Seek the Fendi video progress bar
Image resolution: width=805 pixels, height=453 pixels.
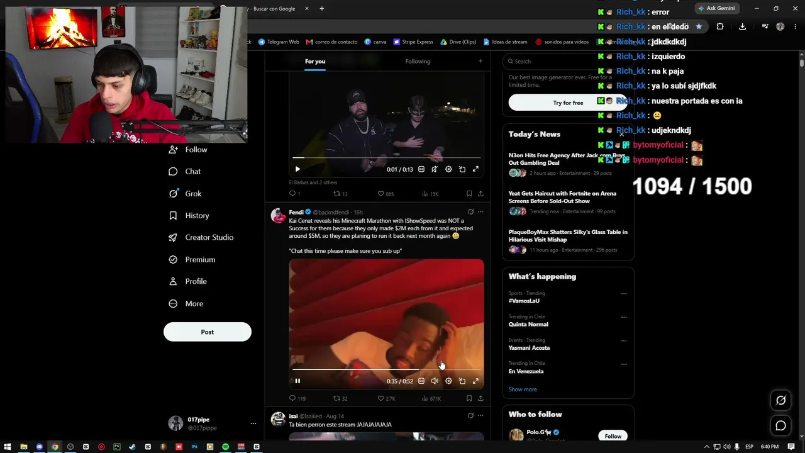[x=387, y=369]
